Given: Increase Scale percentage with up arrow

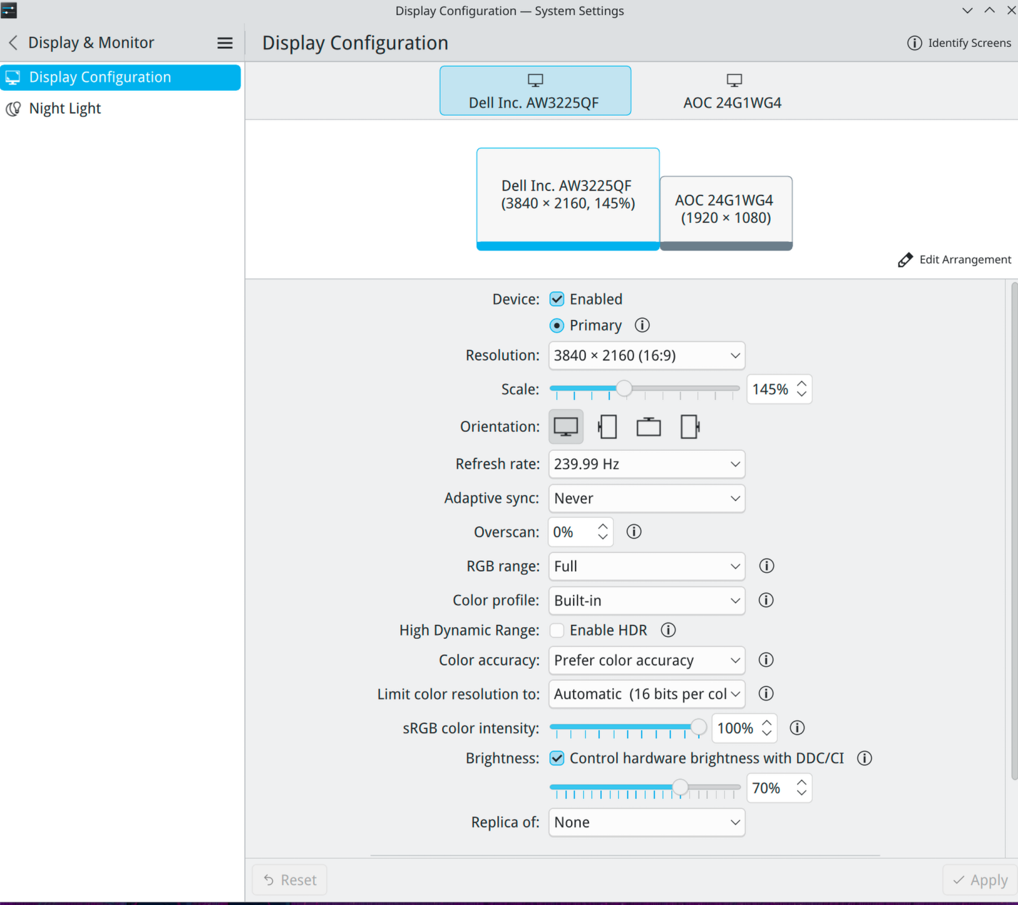Looking at the screenshot, I should 801,384.
